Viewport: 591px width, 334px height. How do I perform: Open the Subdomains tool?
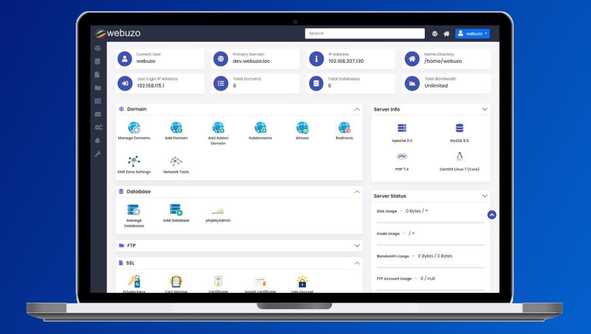tap(260, 128)
